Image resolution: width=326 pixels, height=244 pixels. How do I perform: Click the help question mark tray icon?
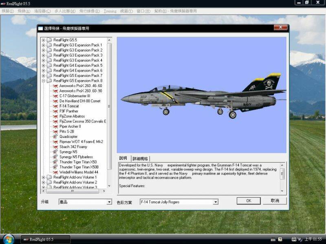click(x=280, y=239)
